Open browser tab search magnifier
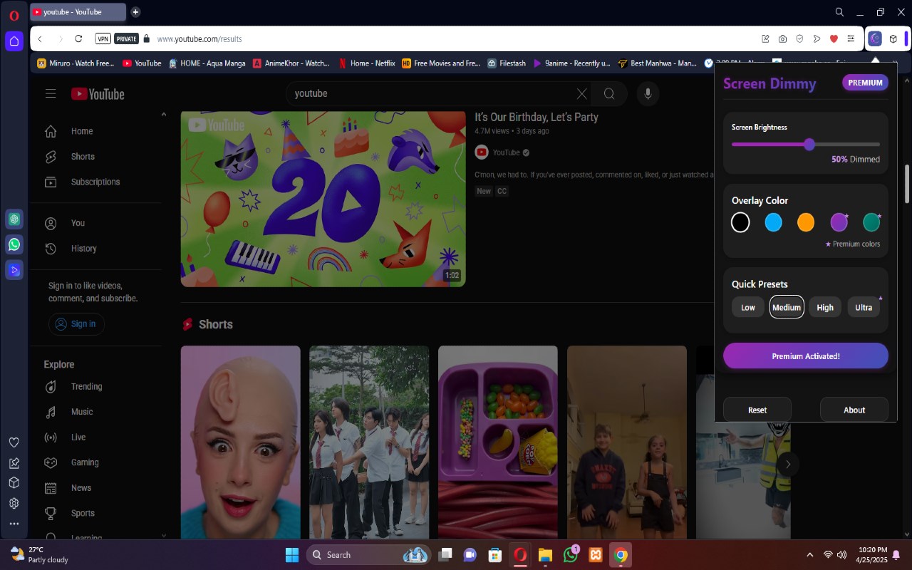The image size is (912, 570). [839, 12]
